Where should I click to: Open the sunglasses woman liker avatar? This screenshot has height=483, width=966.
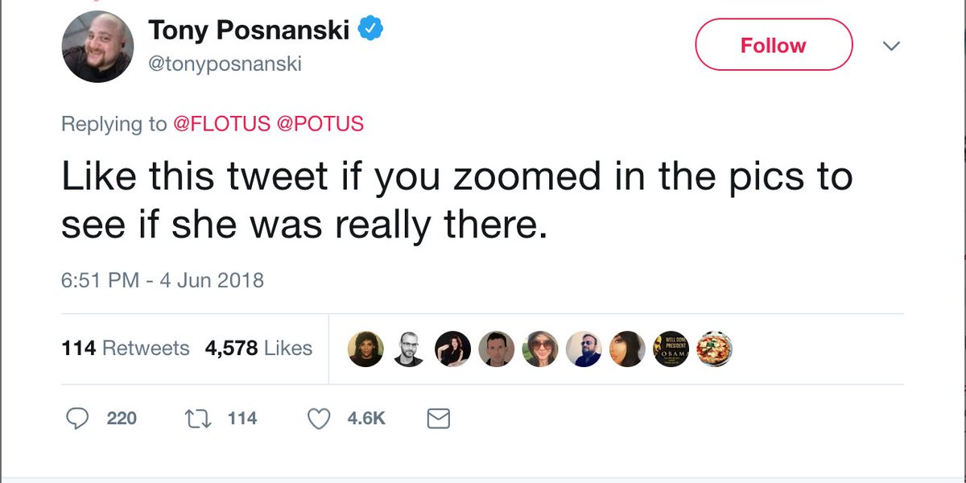click(540, 349)
